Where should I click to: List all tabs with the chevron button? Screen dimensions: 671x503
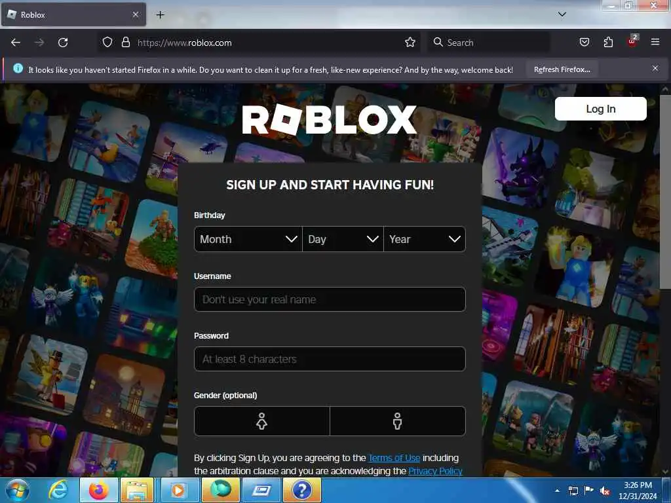click(x=562, y=14)
